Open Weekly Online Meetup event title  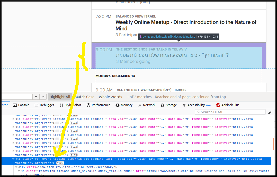pos(186,25)
